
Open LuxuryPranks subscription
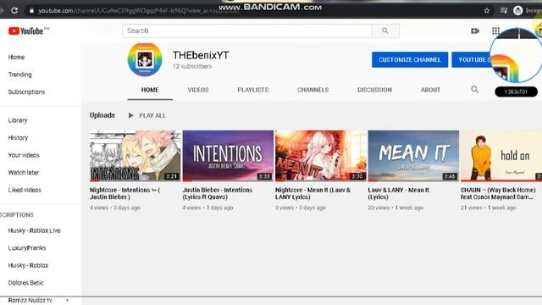[27, 248]
